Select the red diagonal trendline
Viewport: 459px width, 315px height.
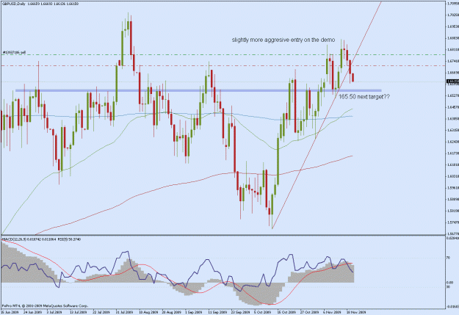tap(326, 115)
